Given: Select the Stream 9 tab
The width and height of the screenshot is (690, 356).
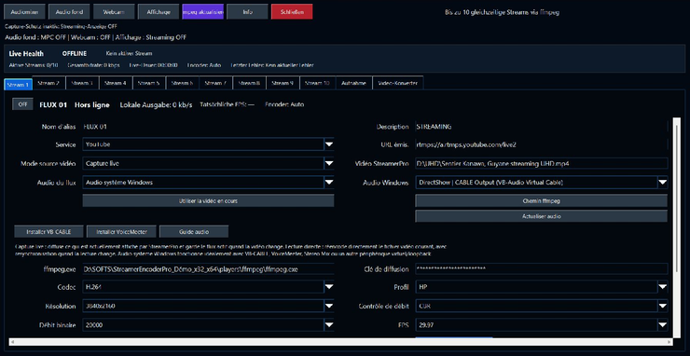Looking at the screenshot, I should tap(283, 83).
